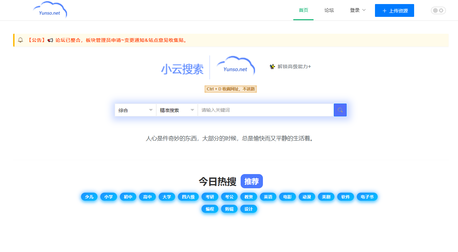Select the 考公 hot search tag

click(229, 197)
